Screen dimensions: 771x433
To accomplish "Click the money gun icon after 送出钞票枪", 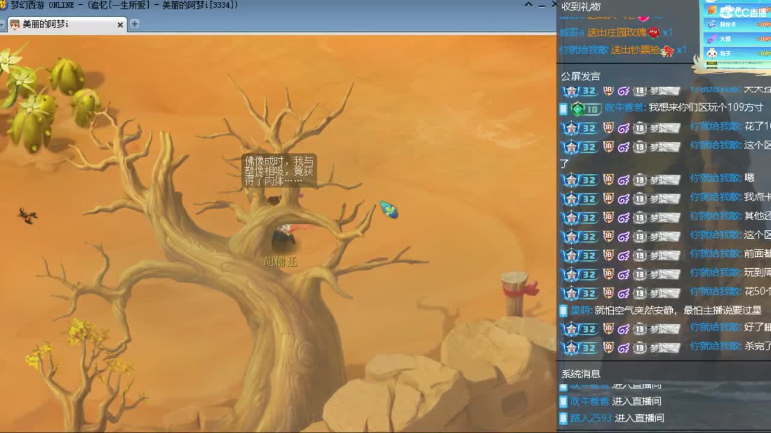I will (667, 51).
